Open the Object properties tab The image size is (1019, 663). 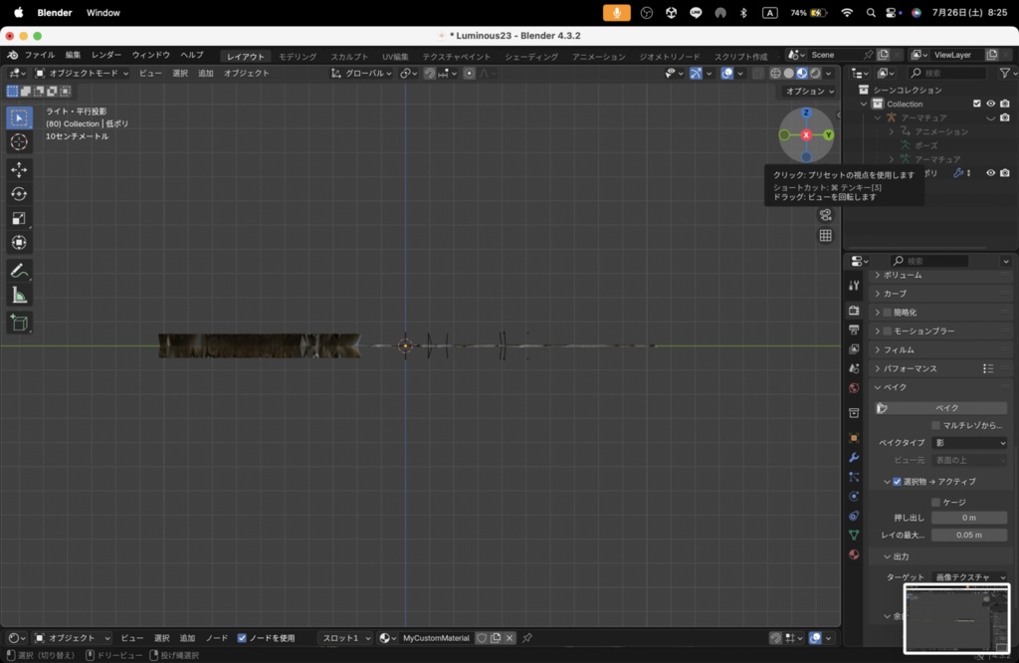(854, 438)
